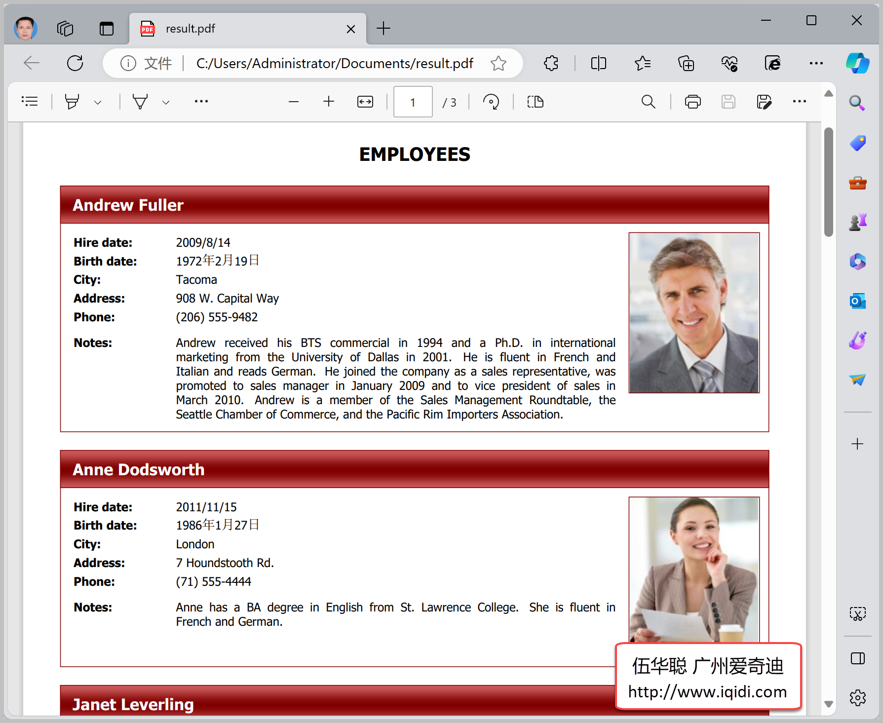Image resolution: width=883 pixels, height=723 pixels.
Task: Select the result.pdf tab
Action: click(x=248, y=29)
